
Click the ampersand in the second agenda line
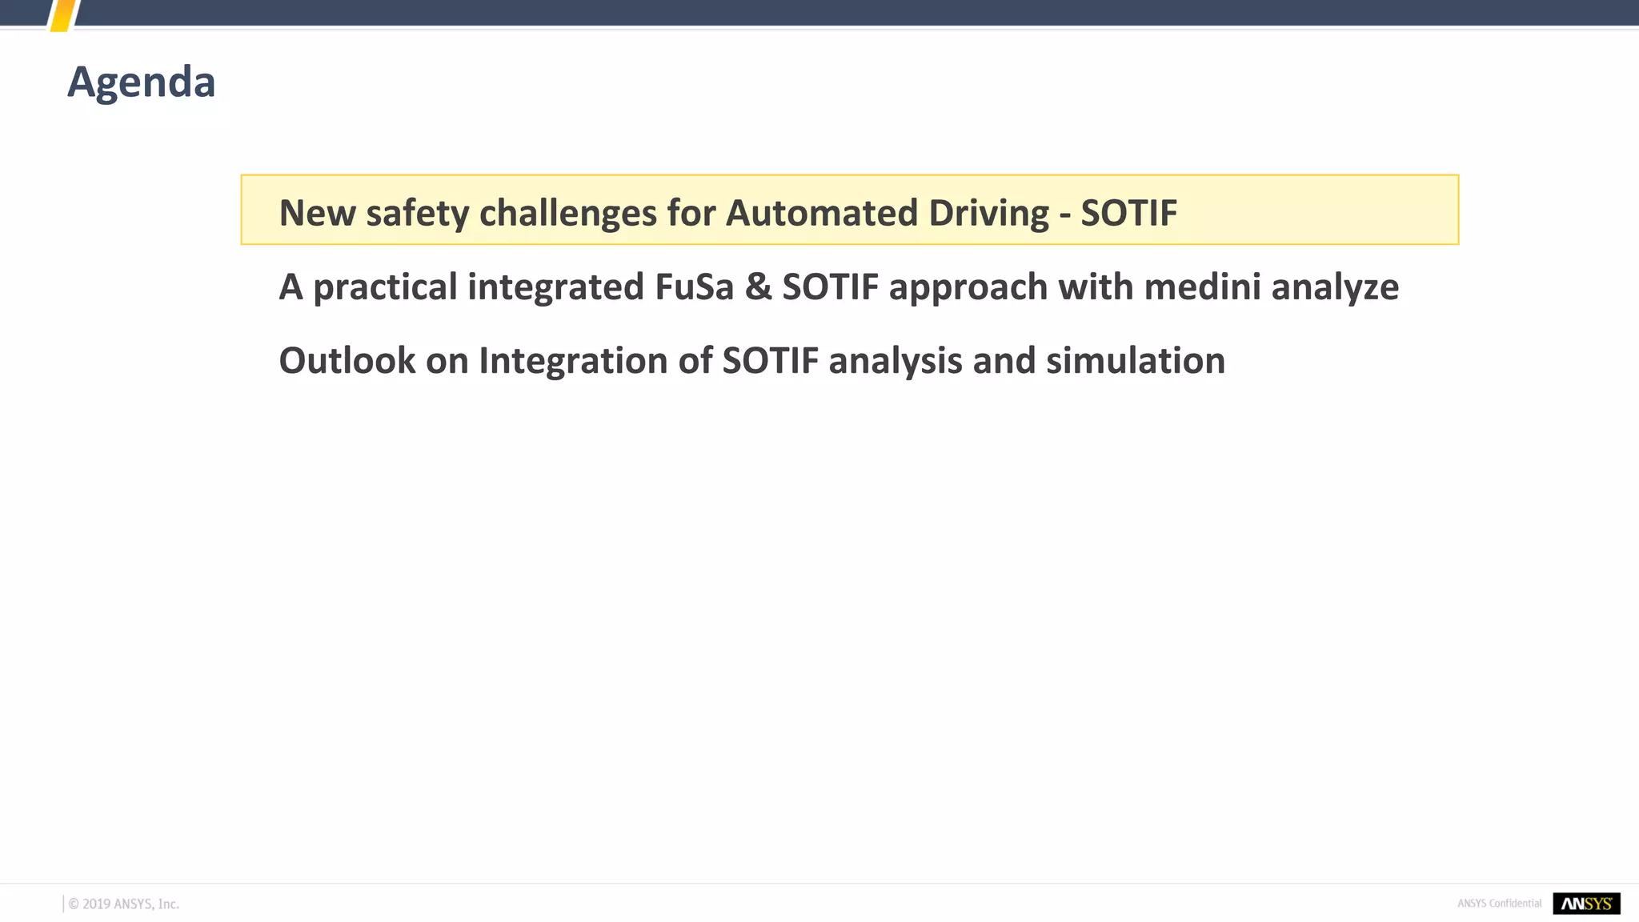click(758, 287)
